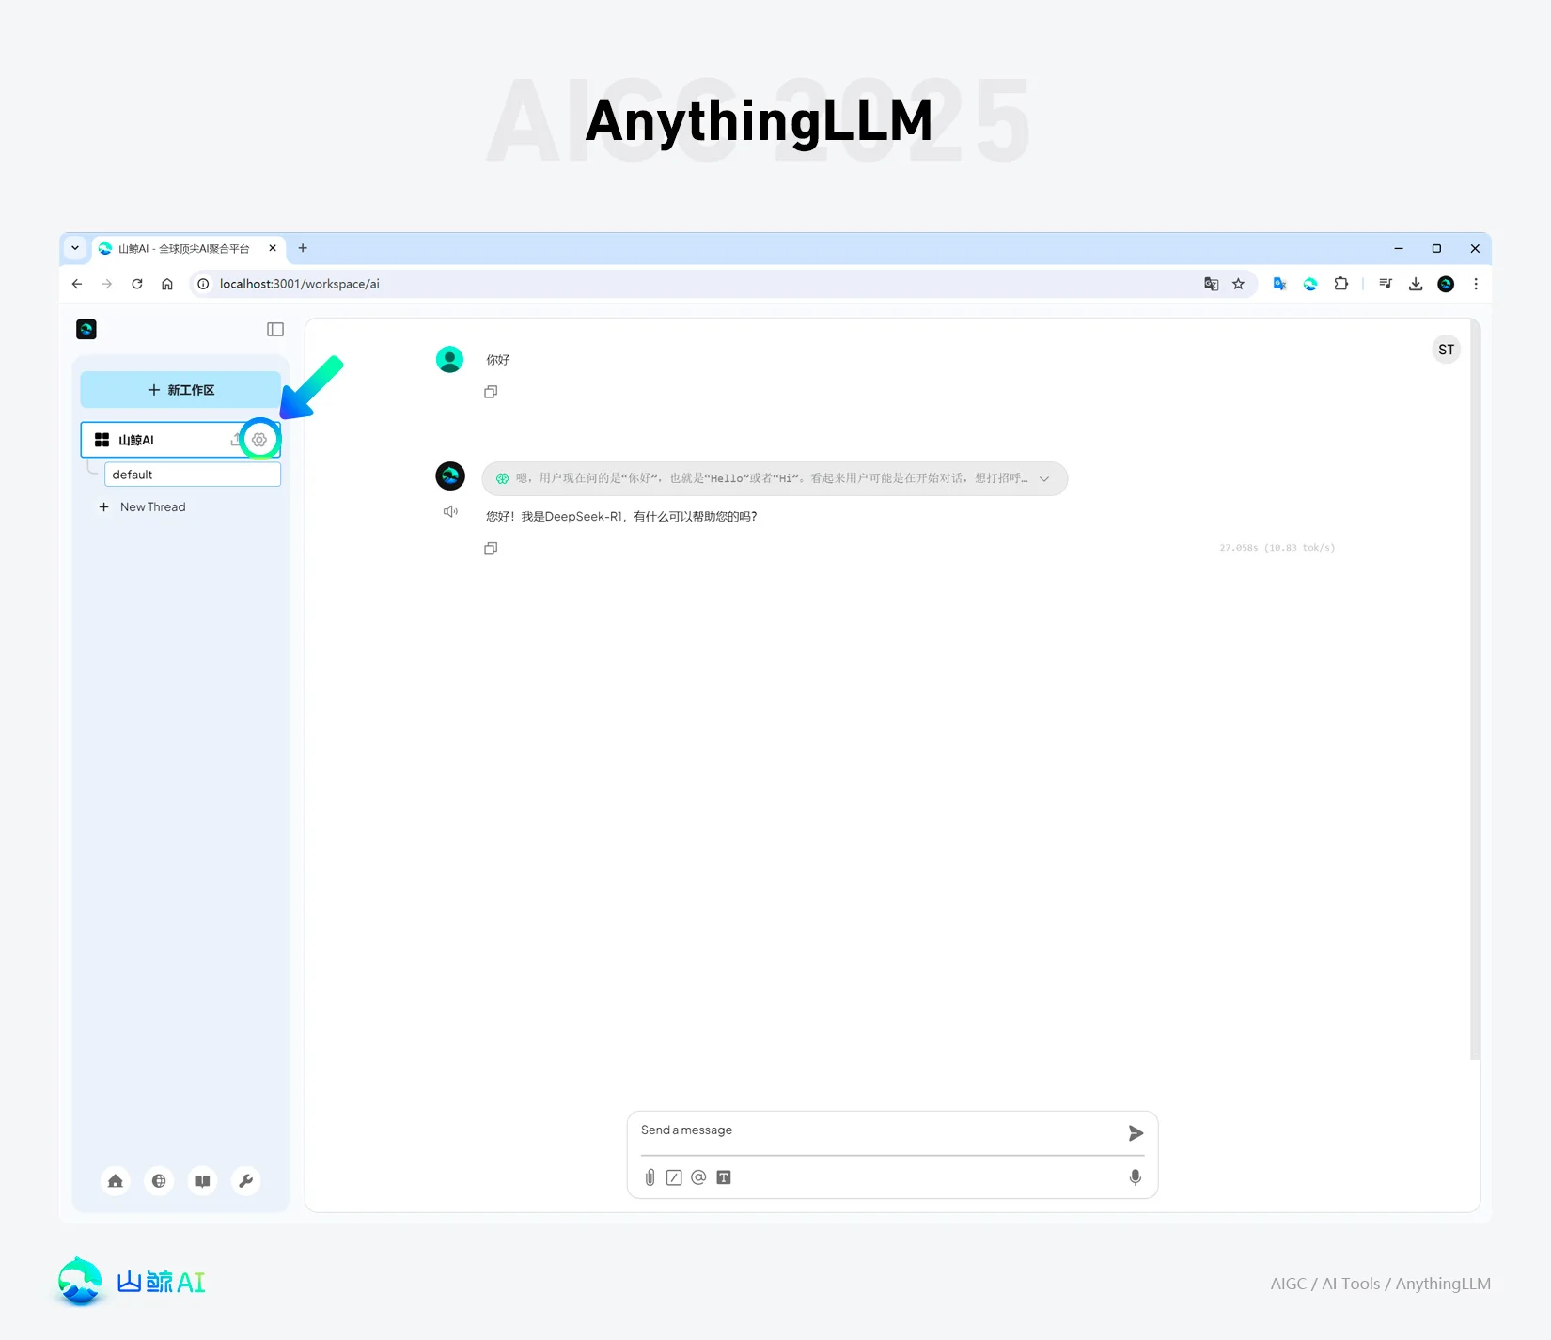Image resolution: width=1551 pixels, height=1340 pixels.
Task: Click the Google Translate extension icon
Action: point(1279,284)
